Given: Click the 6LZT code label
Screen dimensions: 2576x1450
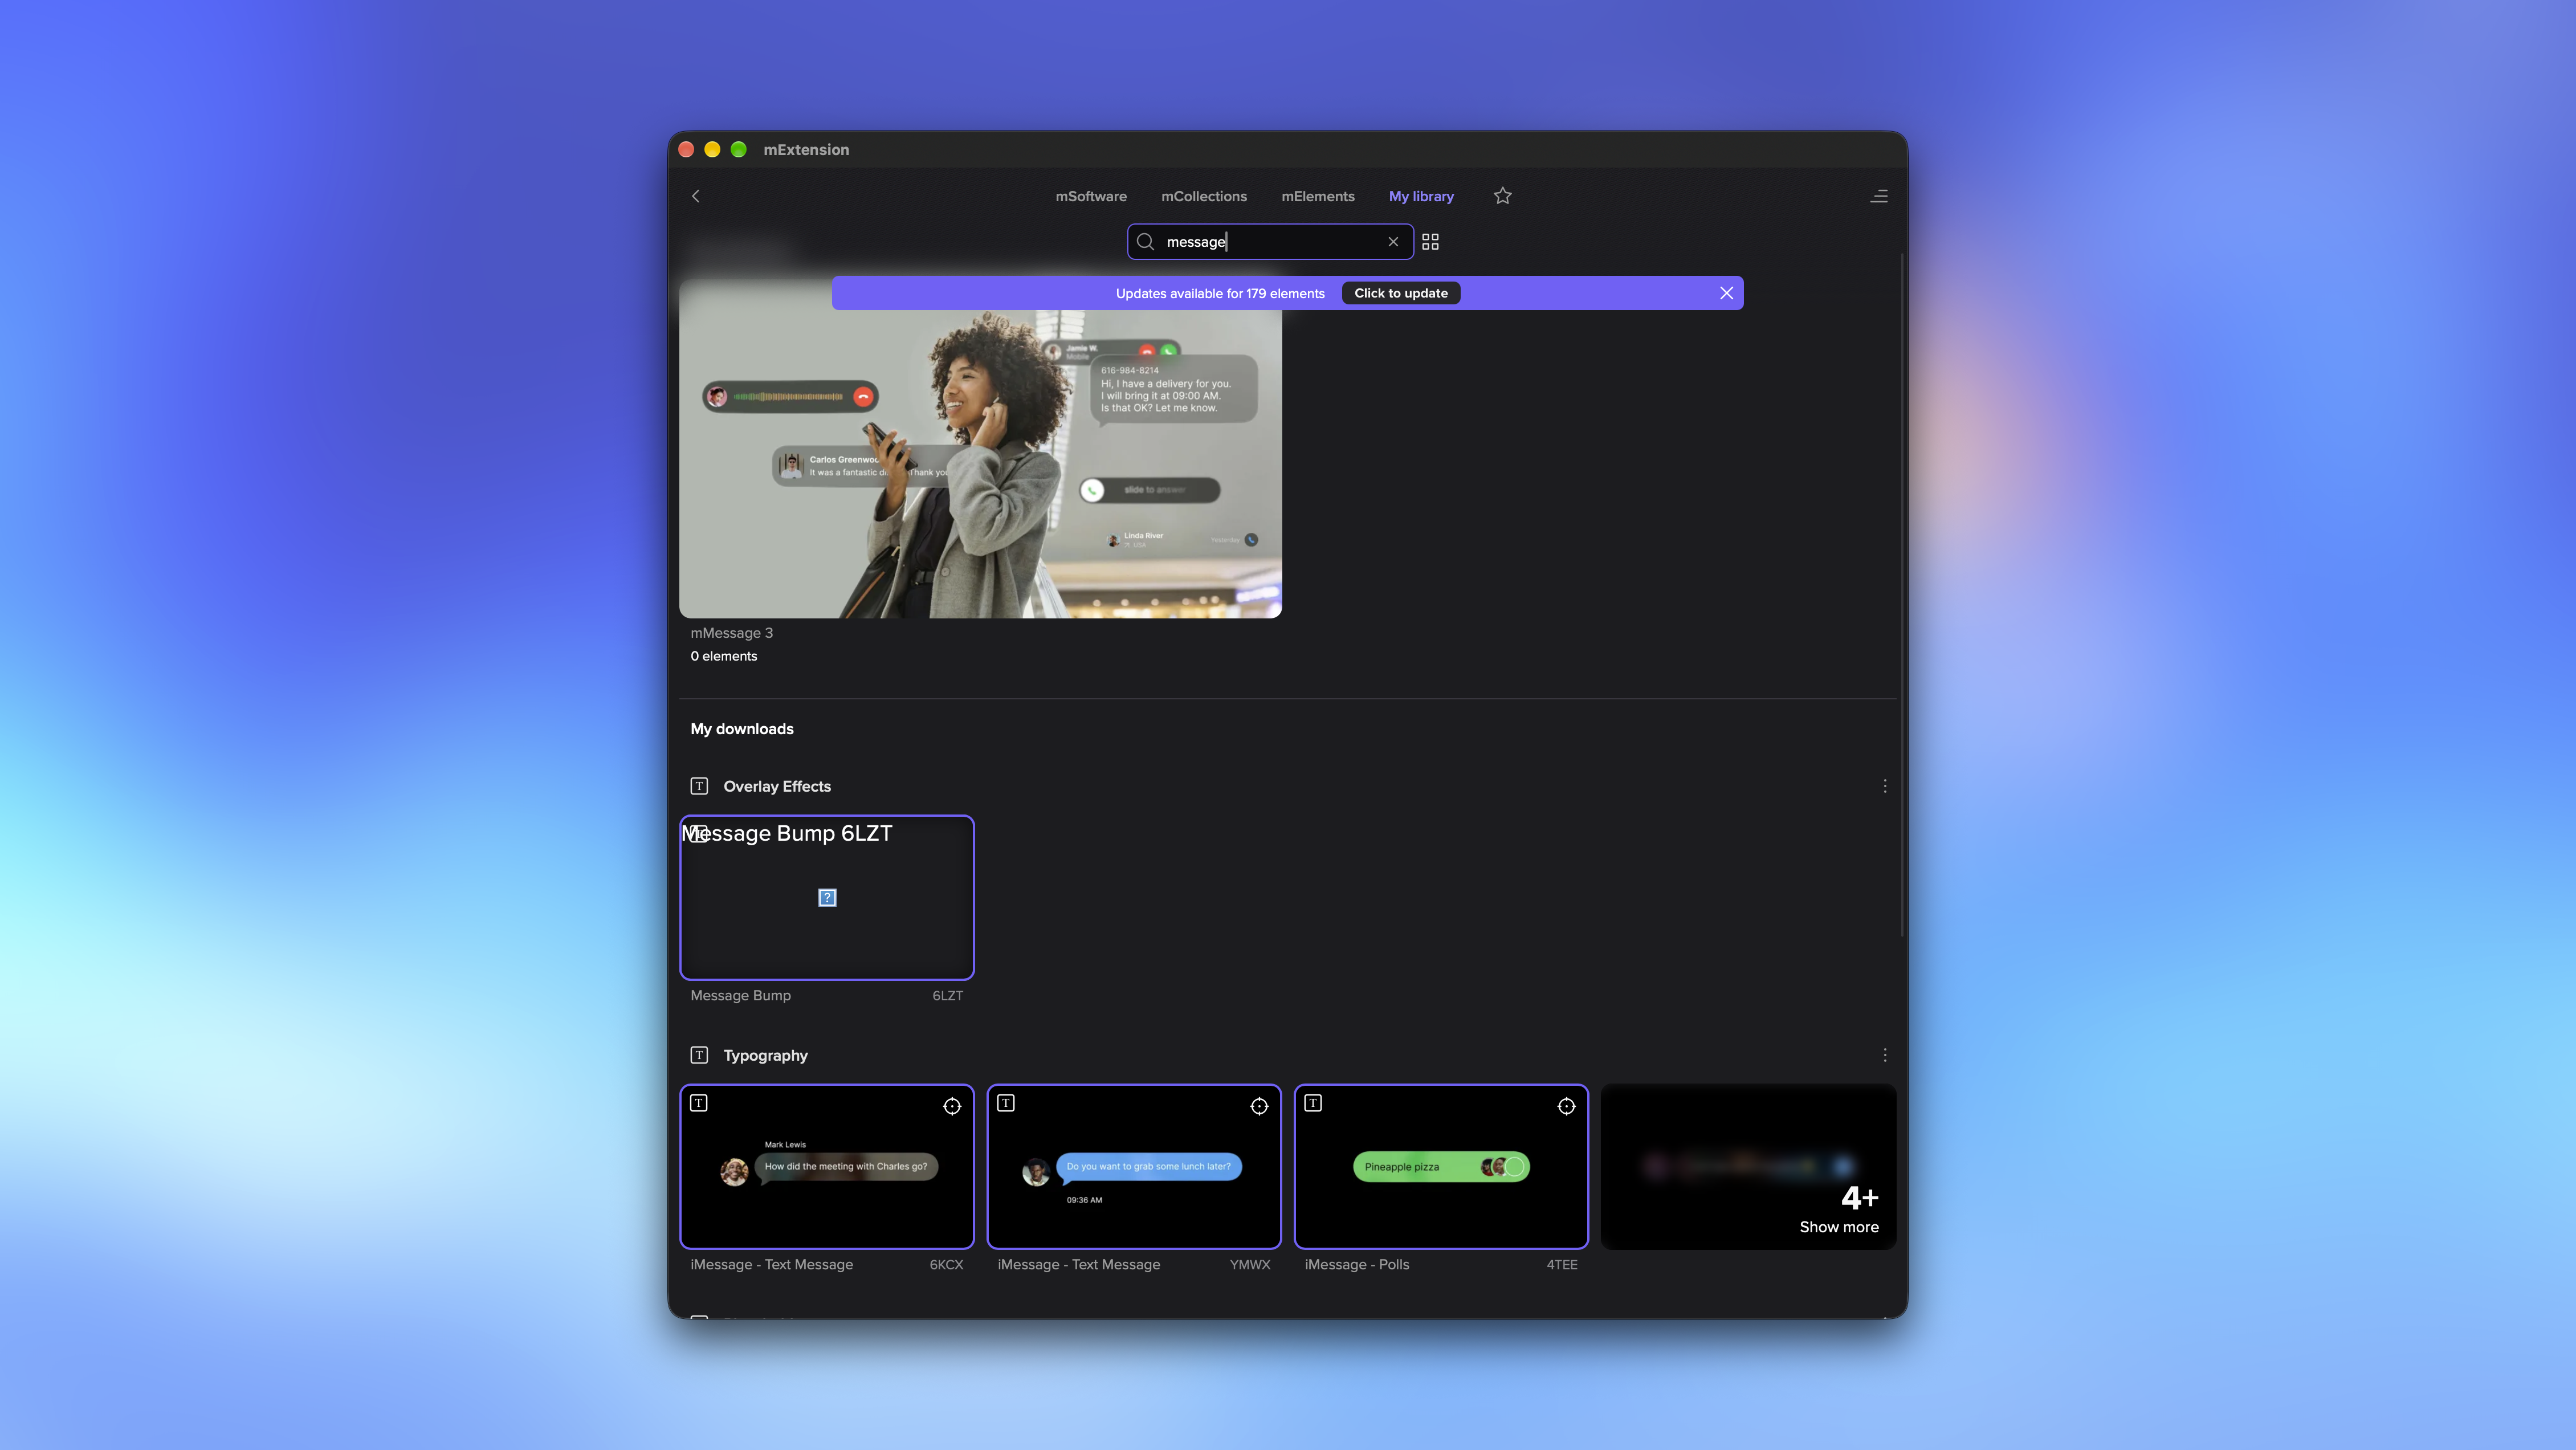Looking at the screenshot, I should (947, 995).
